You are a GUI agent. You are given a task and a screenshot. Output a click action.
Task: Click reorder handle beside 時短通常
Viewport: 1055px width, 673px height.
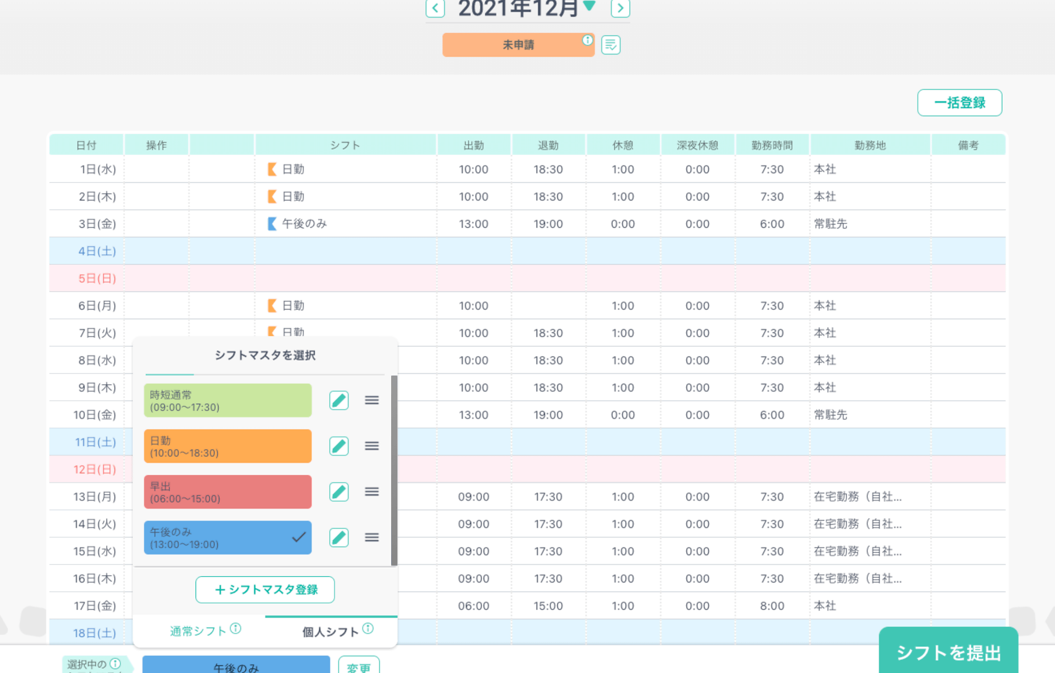point(371,400)
